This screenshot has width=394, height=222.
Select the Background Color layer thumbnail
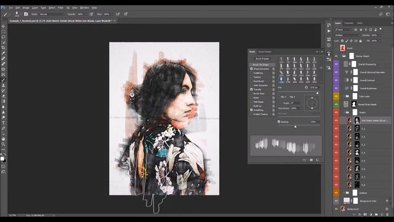click(347, 200)
